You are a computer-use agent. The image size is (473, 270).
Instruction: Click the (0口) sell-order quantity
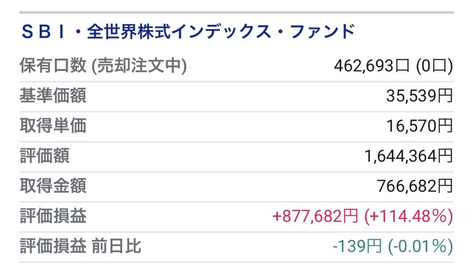(434, 66)
